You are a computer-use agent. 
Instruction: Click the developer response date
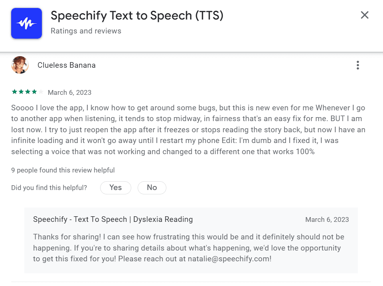[328, 219]
